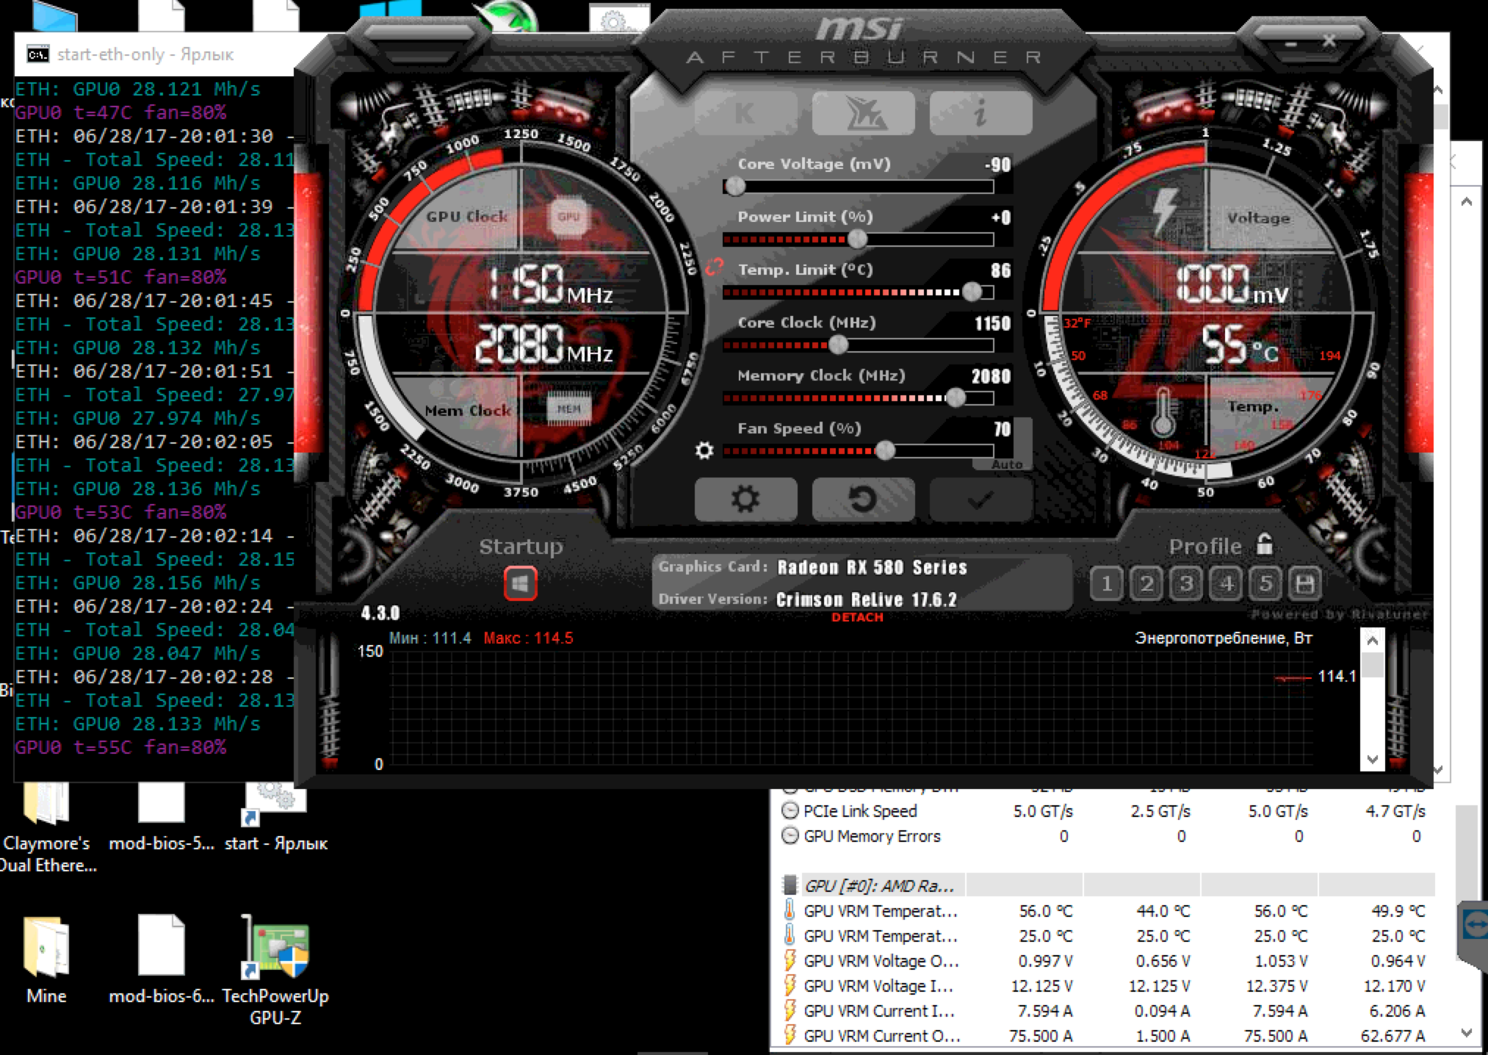The width and height of the screenshot is (1488, 1055).
Task: Click the Temp. Limit slider handle
Action: tap(972, 292)
